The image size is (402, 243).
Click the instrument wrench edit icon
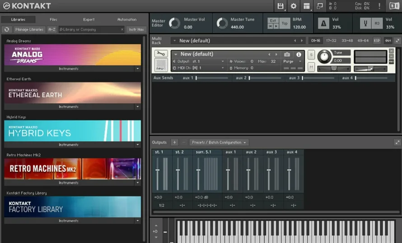pos(160,54)
